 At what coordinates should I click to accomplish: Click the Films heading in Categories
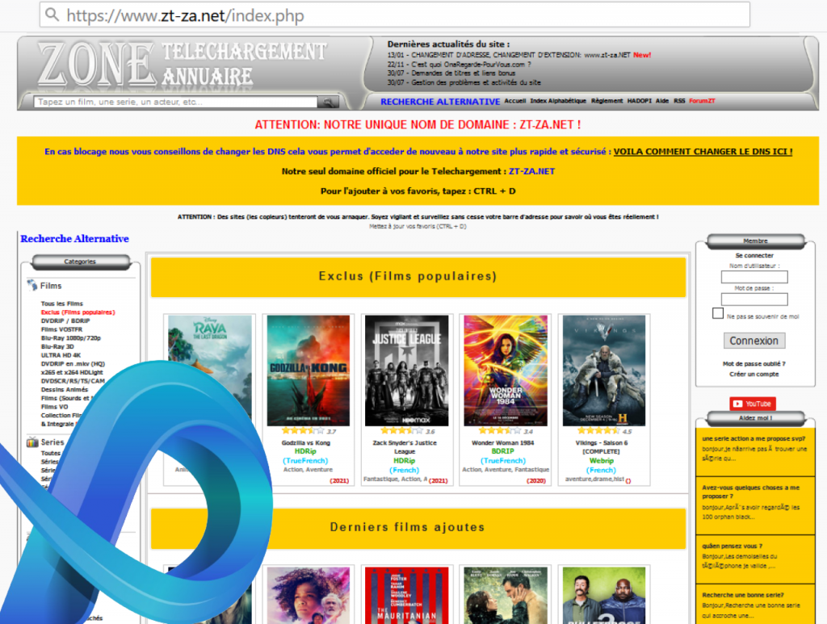click(x=51, y=286)
